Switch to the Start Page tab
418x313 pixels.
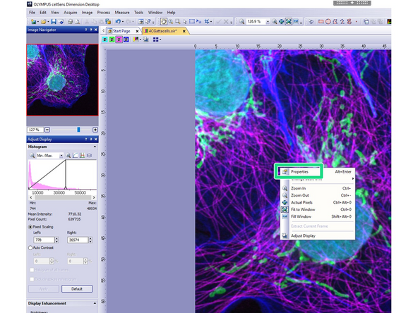click(x=121, y=31)
